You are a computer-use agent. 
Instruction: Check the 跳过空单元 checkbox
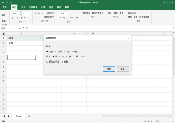[x=47, y=61]
